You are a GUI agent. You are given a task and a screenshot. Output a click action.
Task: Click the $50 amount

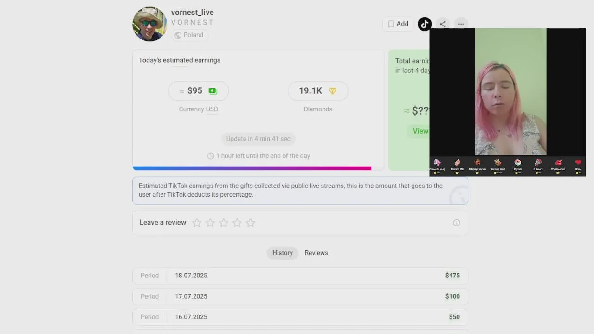[x=454, y=317]
